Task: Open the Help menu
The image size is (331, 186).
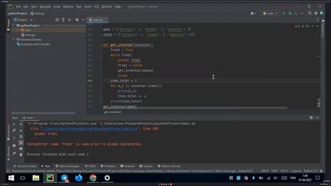Action: tap(118, 7)
